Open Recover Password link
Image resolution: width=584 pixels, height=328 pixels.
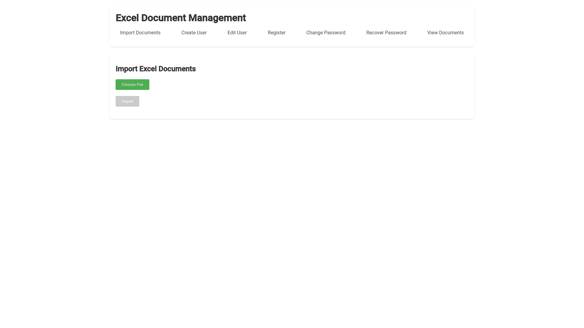386,33
